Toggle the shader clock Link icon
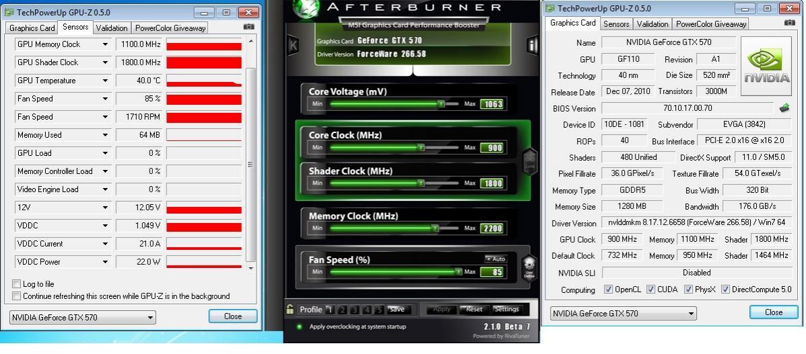 (530, 162)
